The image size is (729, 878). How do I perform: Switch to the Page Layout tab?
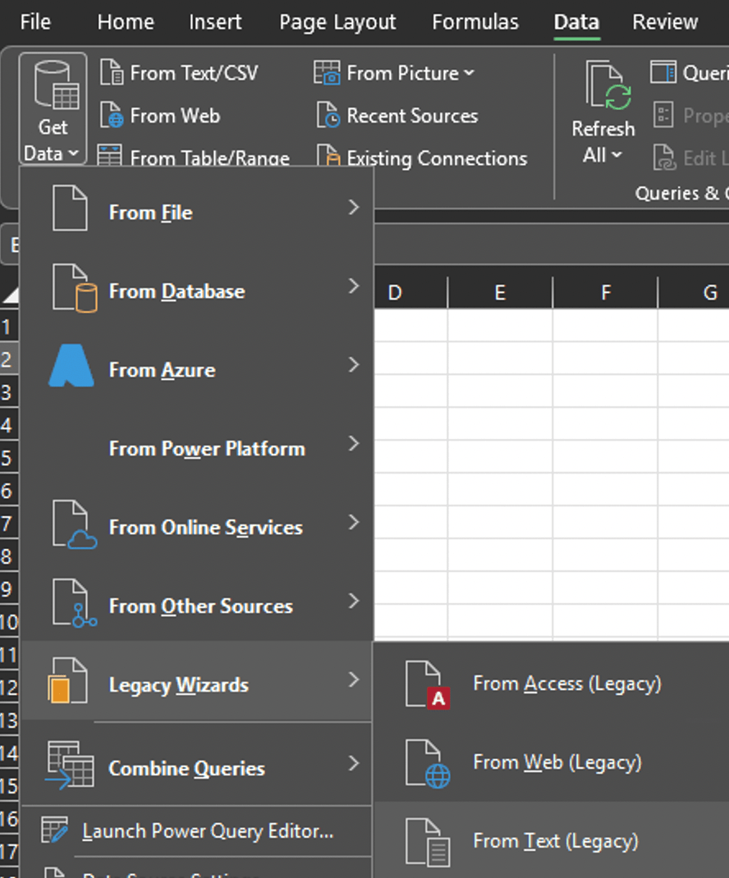[x=337, y=22]
